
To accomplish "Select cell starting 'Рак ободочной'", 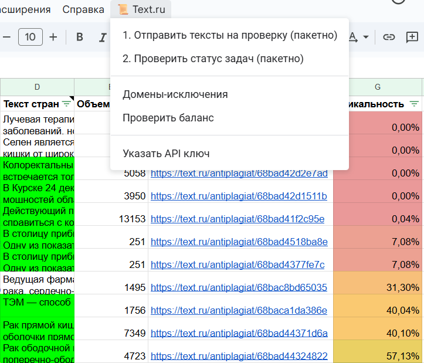I will [x=38, y=351].
